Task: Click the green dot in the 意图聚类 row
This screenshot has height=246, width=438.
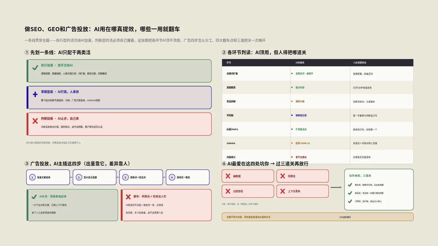Action: [292, 87]
